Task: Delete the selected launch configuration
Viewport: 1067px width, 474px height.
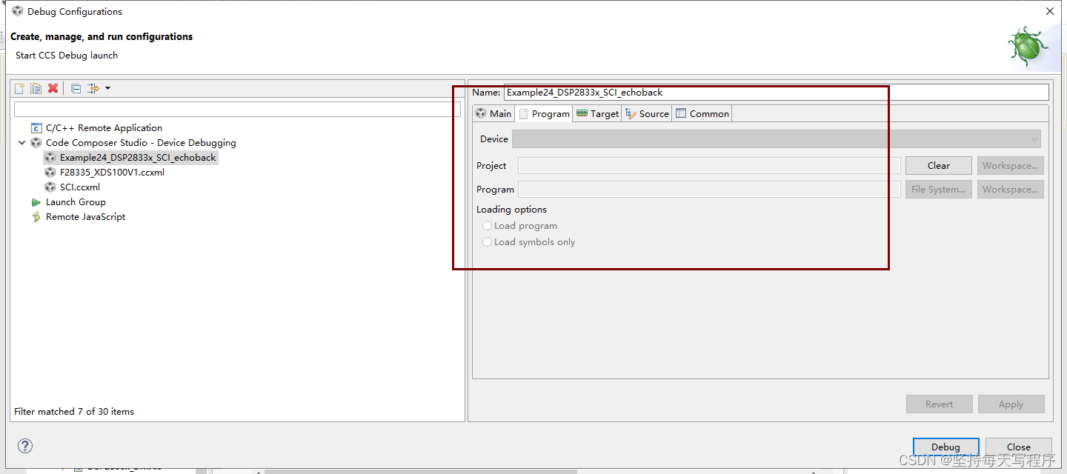Action: click(x=53, y=88)
